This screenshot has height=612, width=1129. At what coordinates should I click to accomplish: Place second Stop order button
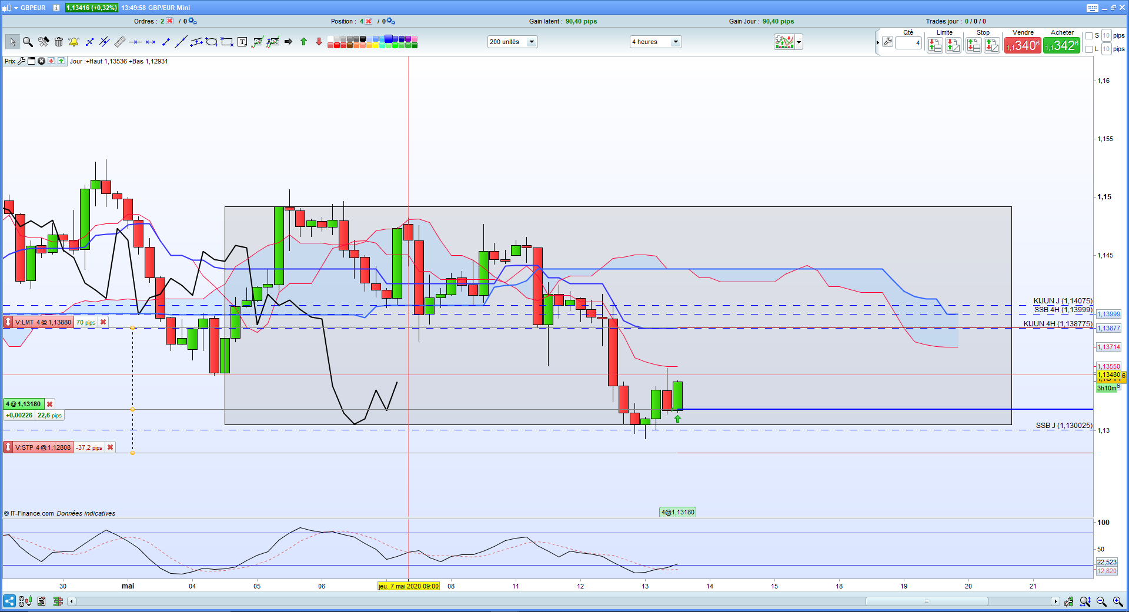click(992, 45)
